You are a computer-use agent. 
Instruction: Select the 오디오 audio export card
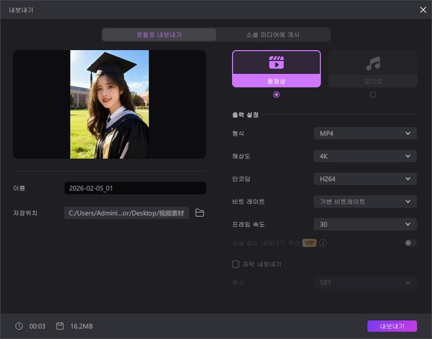pyautogui.click(x=373, y=69)
